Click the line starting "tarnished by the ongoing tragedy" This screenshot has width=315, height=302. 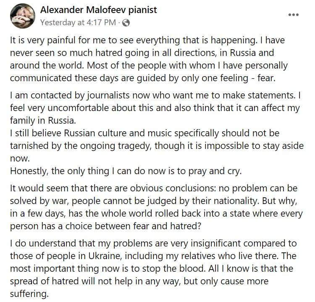156,145
